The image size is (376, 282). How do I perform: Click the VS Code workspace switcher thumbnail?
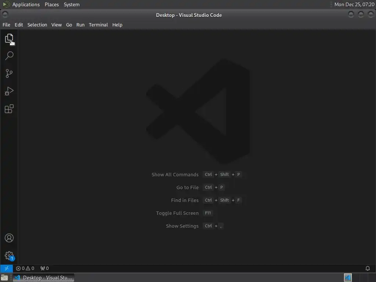[348, 278]
